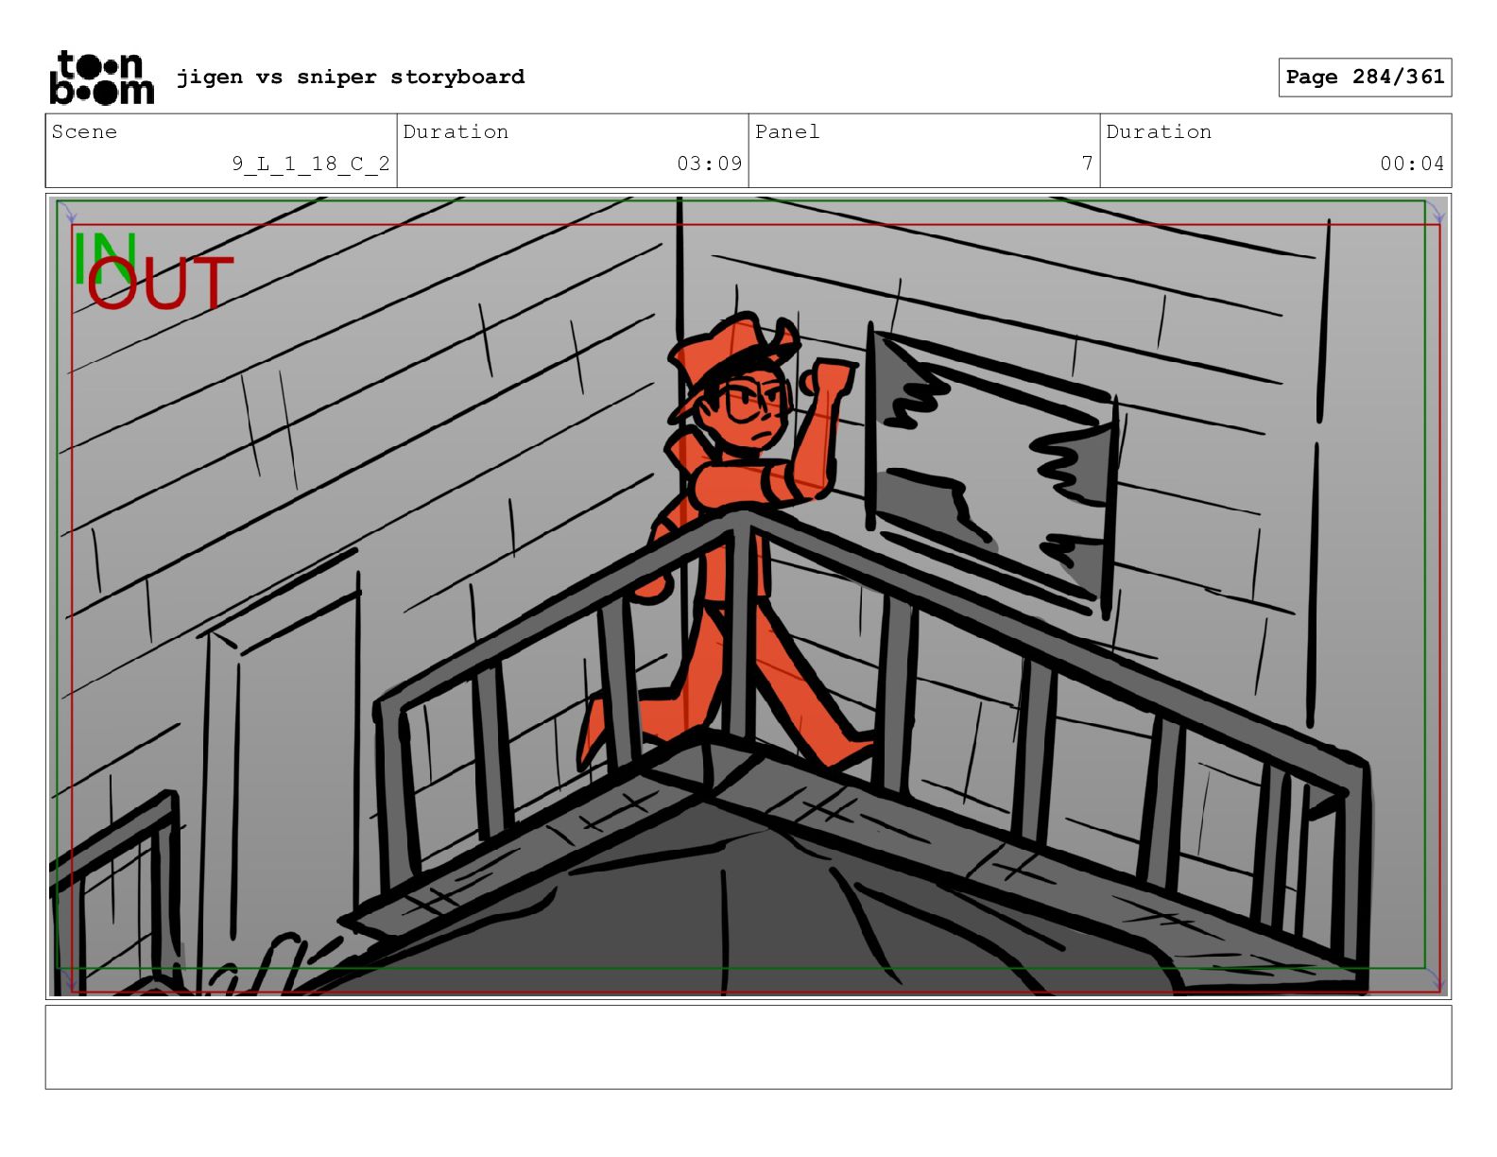The image size is (1497, 1157).
Task: Click the green 'IN' camera label
Action: coord(104,257)
